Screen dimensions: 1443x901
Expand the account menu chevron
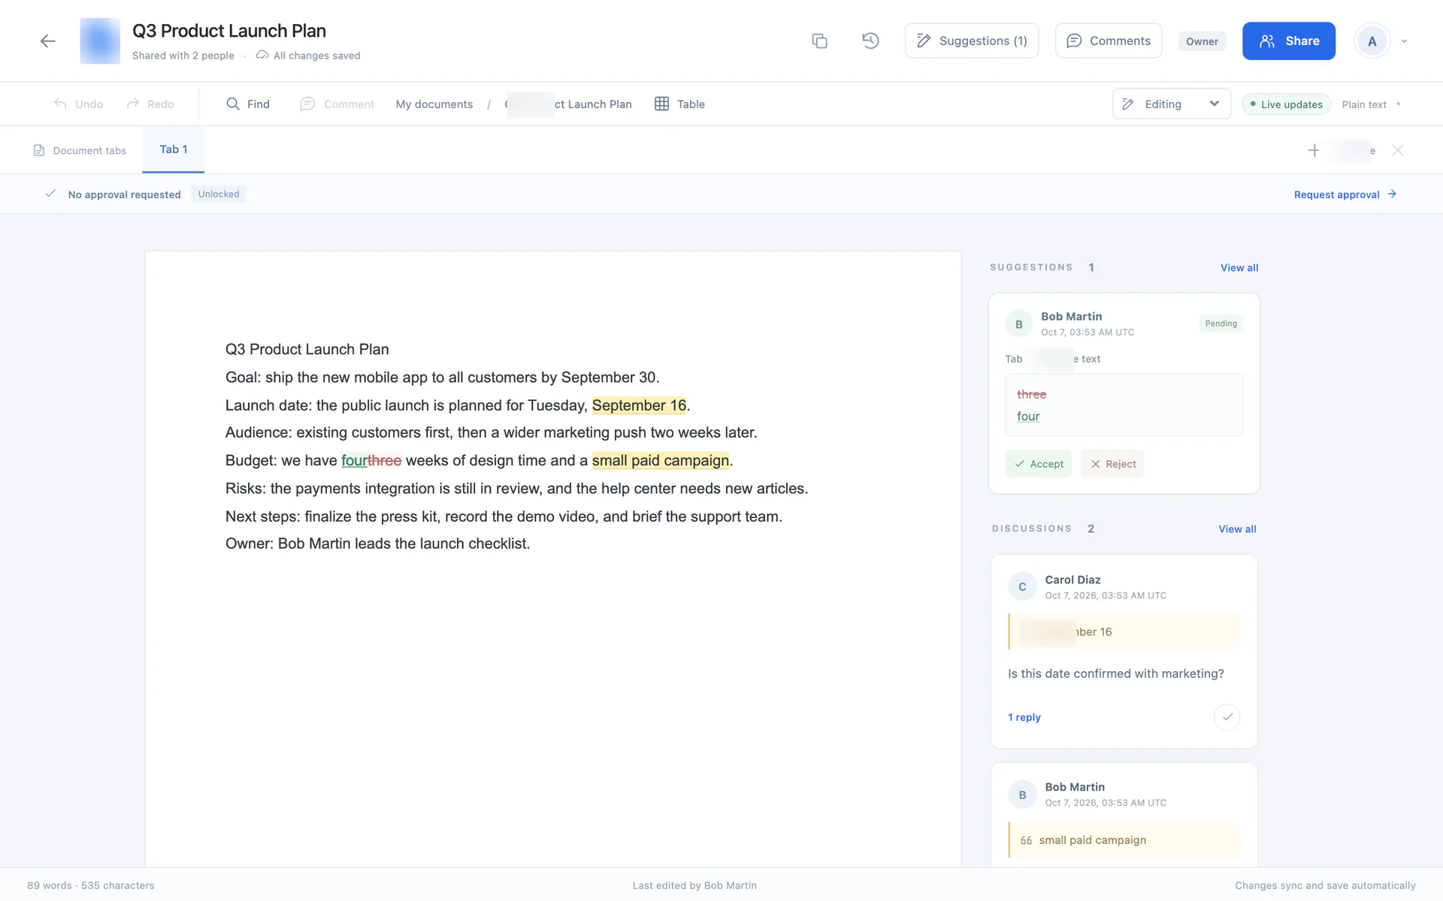pyautogui.click(x=1404, y=41)
